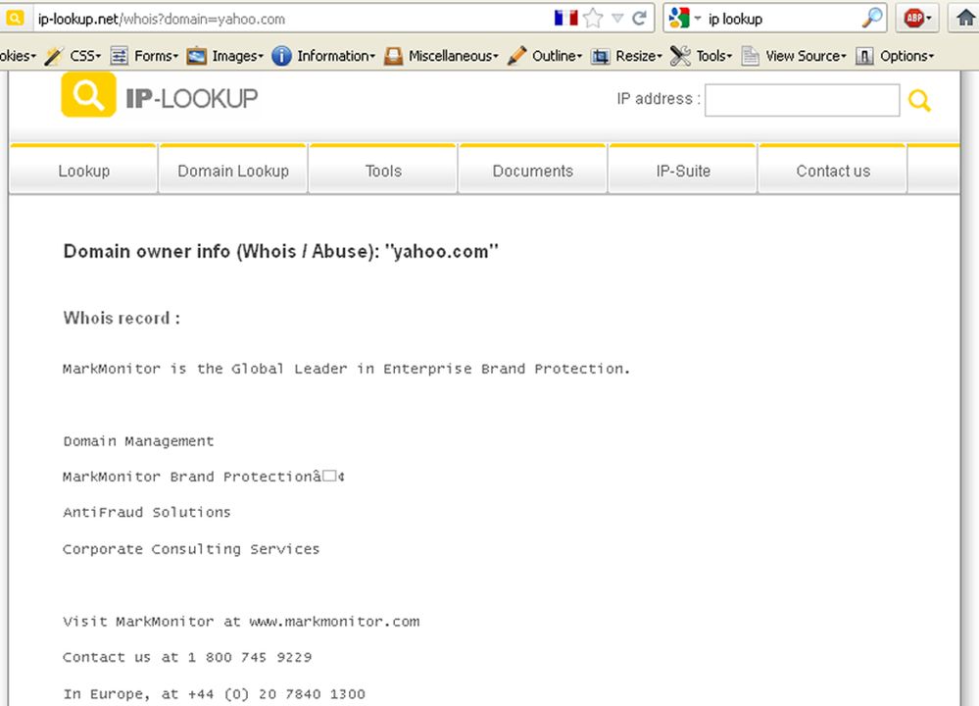Reload the page with the refresh icon
The image size is (979, 706).
pyautogui.click(x=640, y=18)
